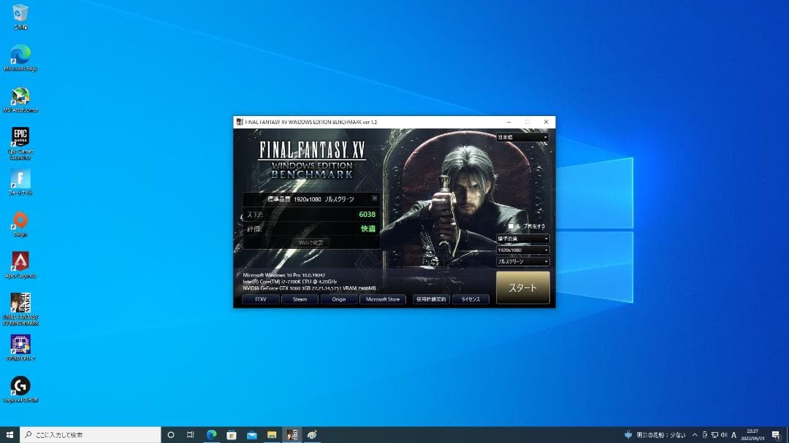Open Final Fantasy XV Benchmark desktop shortcut
Viewport: 789px width, 443px height.
(20, 304)
